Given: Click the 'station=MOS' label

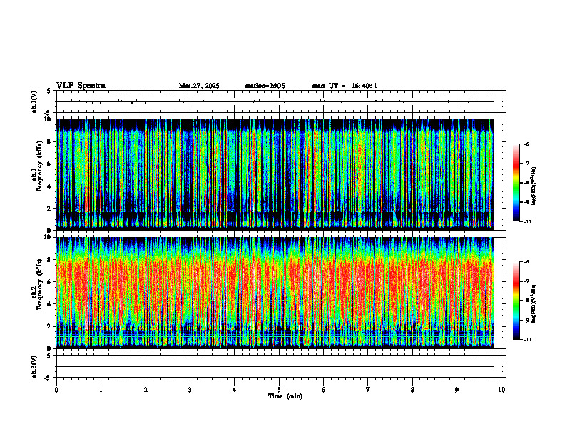Looking at the screenshot, I should click(265, 86).
